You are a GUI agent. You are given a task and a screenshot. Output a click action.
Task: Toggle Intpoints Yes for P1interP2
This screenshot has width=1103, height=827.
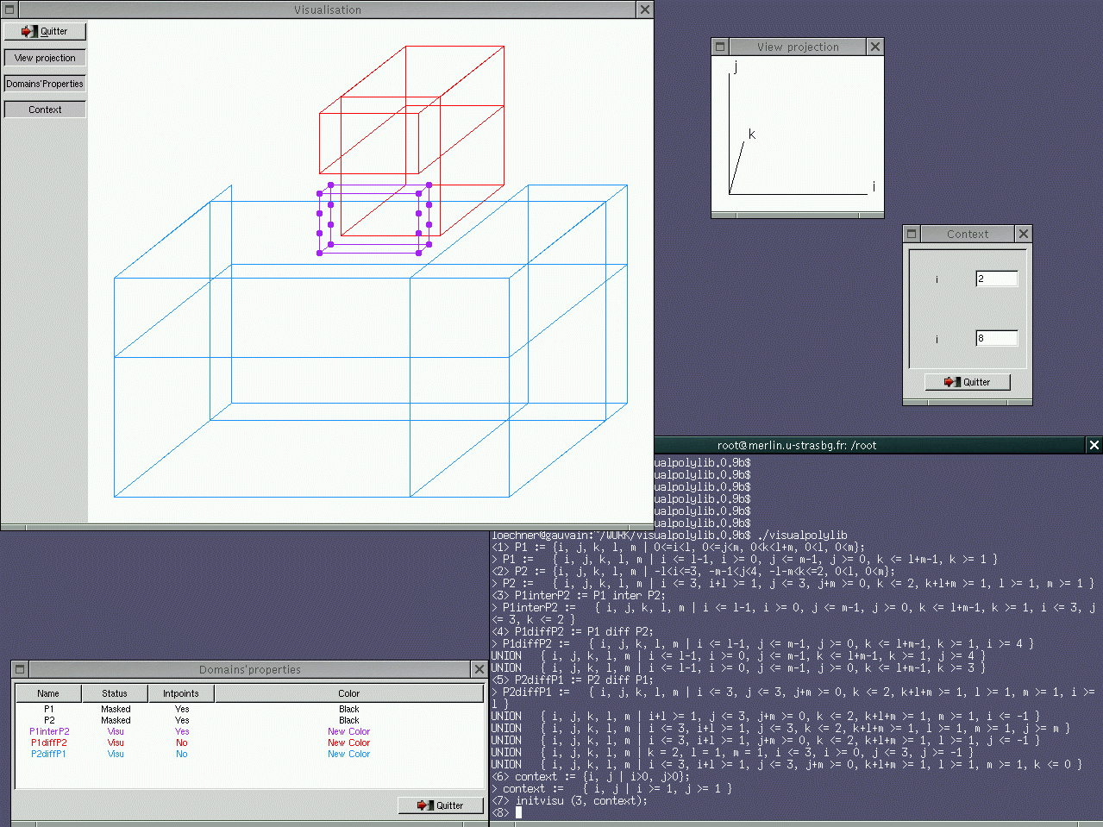tap(182, 731)
